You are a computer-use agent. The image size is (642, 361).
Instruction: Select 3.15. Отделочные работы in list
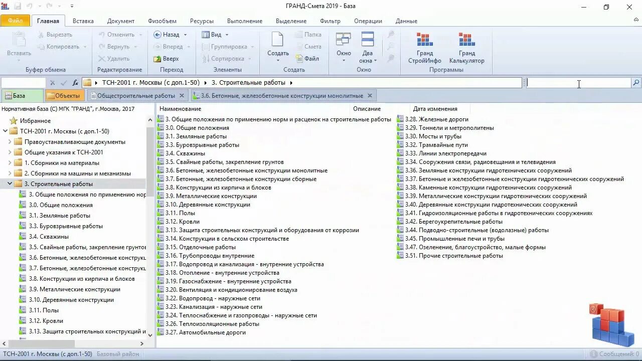click(197, 247)
